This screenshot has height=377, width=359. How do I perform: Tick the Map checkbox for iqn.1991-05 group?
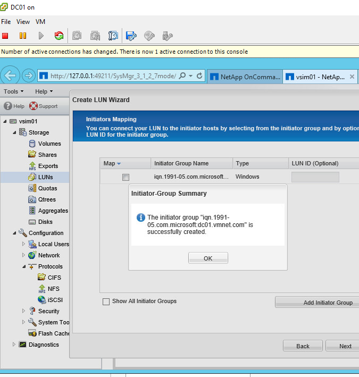(x=126, y=177)
